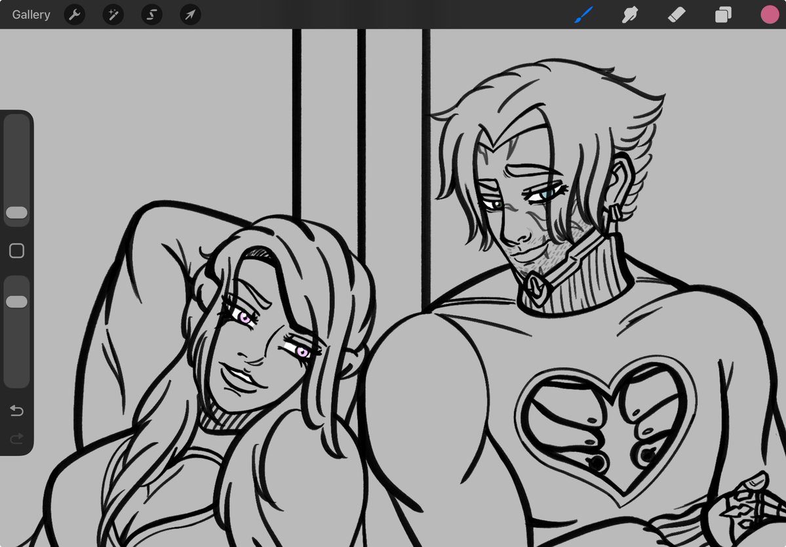This screenshot has width=786, height=547.
Task: Activate the Selection tool
Action: (x=152, y=14)
